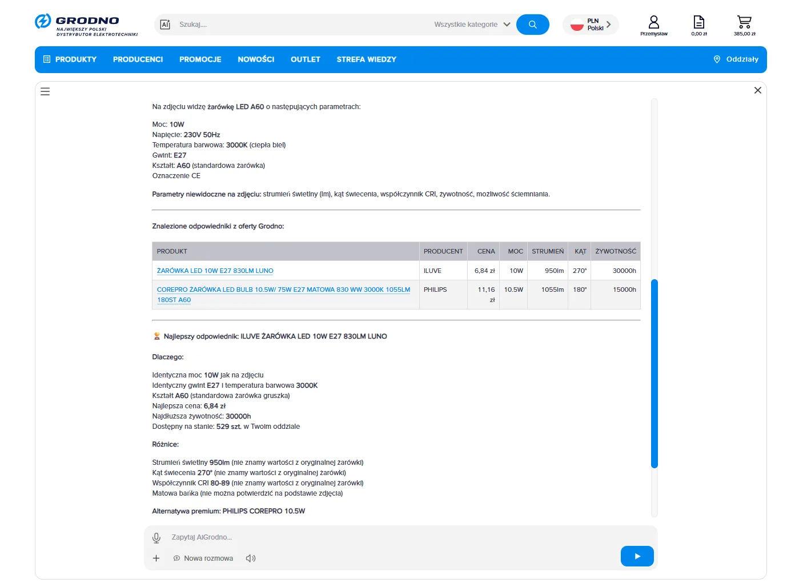The height and width of the screenshot is (583, 803).
Task: Click the STRUMIEŃ column header
Action: 548,251
